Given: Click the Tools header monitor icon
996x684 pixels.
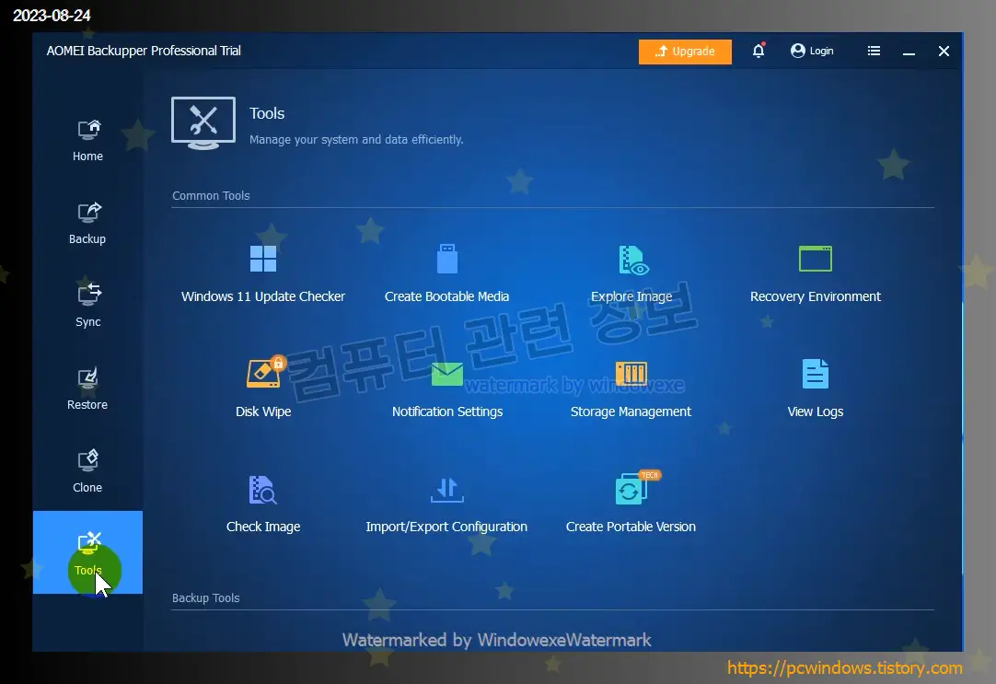Looking at the screenshot, I should click(203, 123).
